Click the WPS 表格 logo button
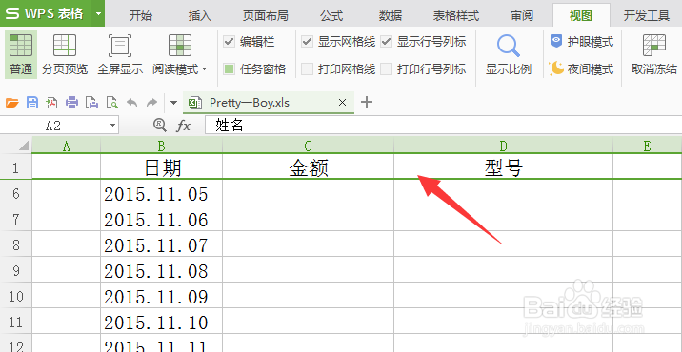Image resolution: width=682 pixels, height=352 pixels. pyautogui.click(x=45, y=13)
